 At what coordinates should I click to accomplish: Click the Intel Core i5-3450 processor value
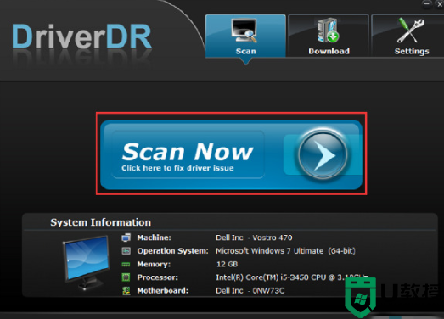pos(292,277)
